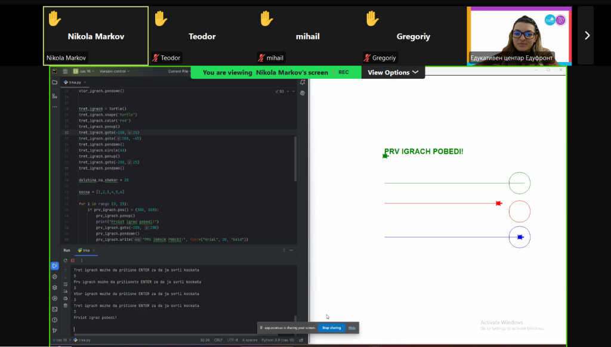Click the Stop Share button
This screenshot has width=611, height=347.
(331, 327)
